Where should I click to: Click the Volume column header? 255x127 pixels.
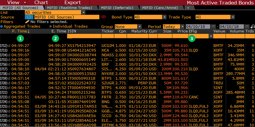click(237, 32)
